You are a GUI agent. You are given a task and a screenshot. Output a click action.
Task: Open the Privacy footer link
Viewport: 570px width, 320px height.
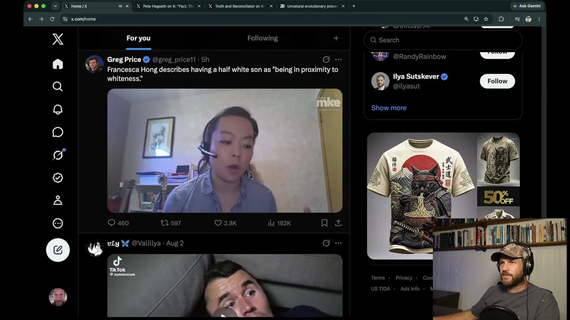pos(404,278)
